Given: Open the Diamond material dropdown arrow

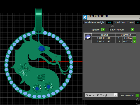Looking at the screenshot, I should (116, 95).
